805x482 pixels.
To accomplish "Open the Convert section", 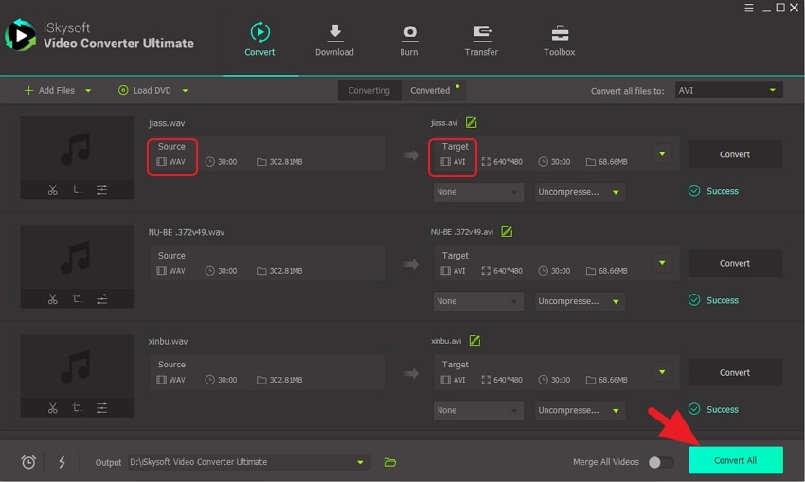I will click(x=259, y=40).
